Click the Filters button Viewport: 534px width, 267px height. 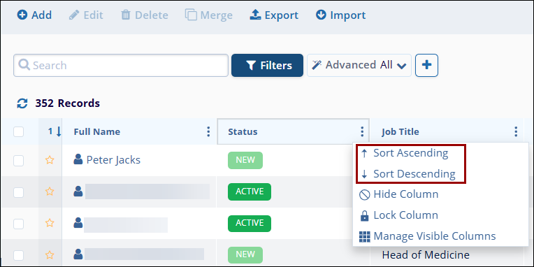coord(267,66)
